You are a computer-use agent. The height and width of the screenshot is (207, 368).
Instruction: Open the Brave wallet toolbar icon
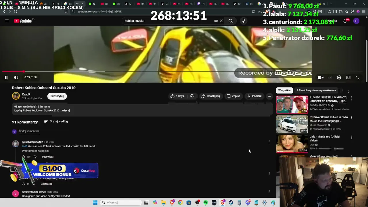point(341,11)
